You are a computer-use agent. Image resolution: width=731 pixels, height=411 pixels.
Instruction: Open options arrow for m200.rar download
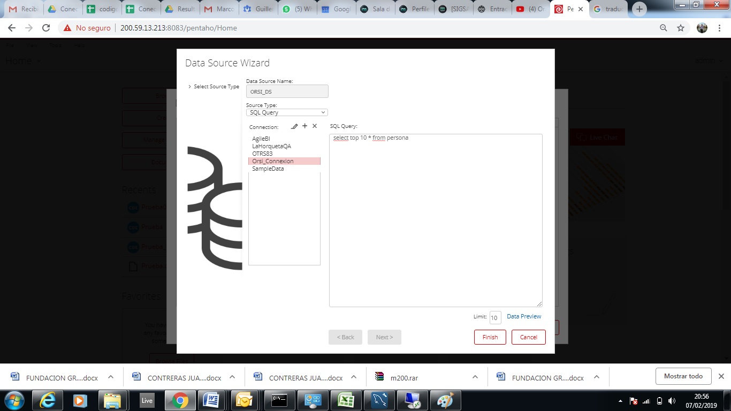pyautogui.click(x=475, y=377)
